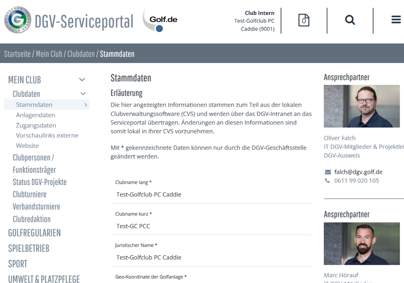Open the document counter icon
Image resolution: width=404 pixels, height=283 pixels.
(x=304, y=20)
